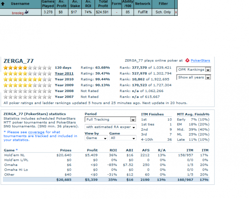
Task: Open the View by Game dropdown
Action: point(95,138)
